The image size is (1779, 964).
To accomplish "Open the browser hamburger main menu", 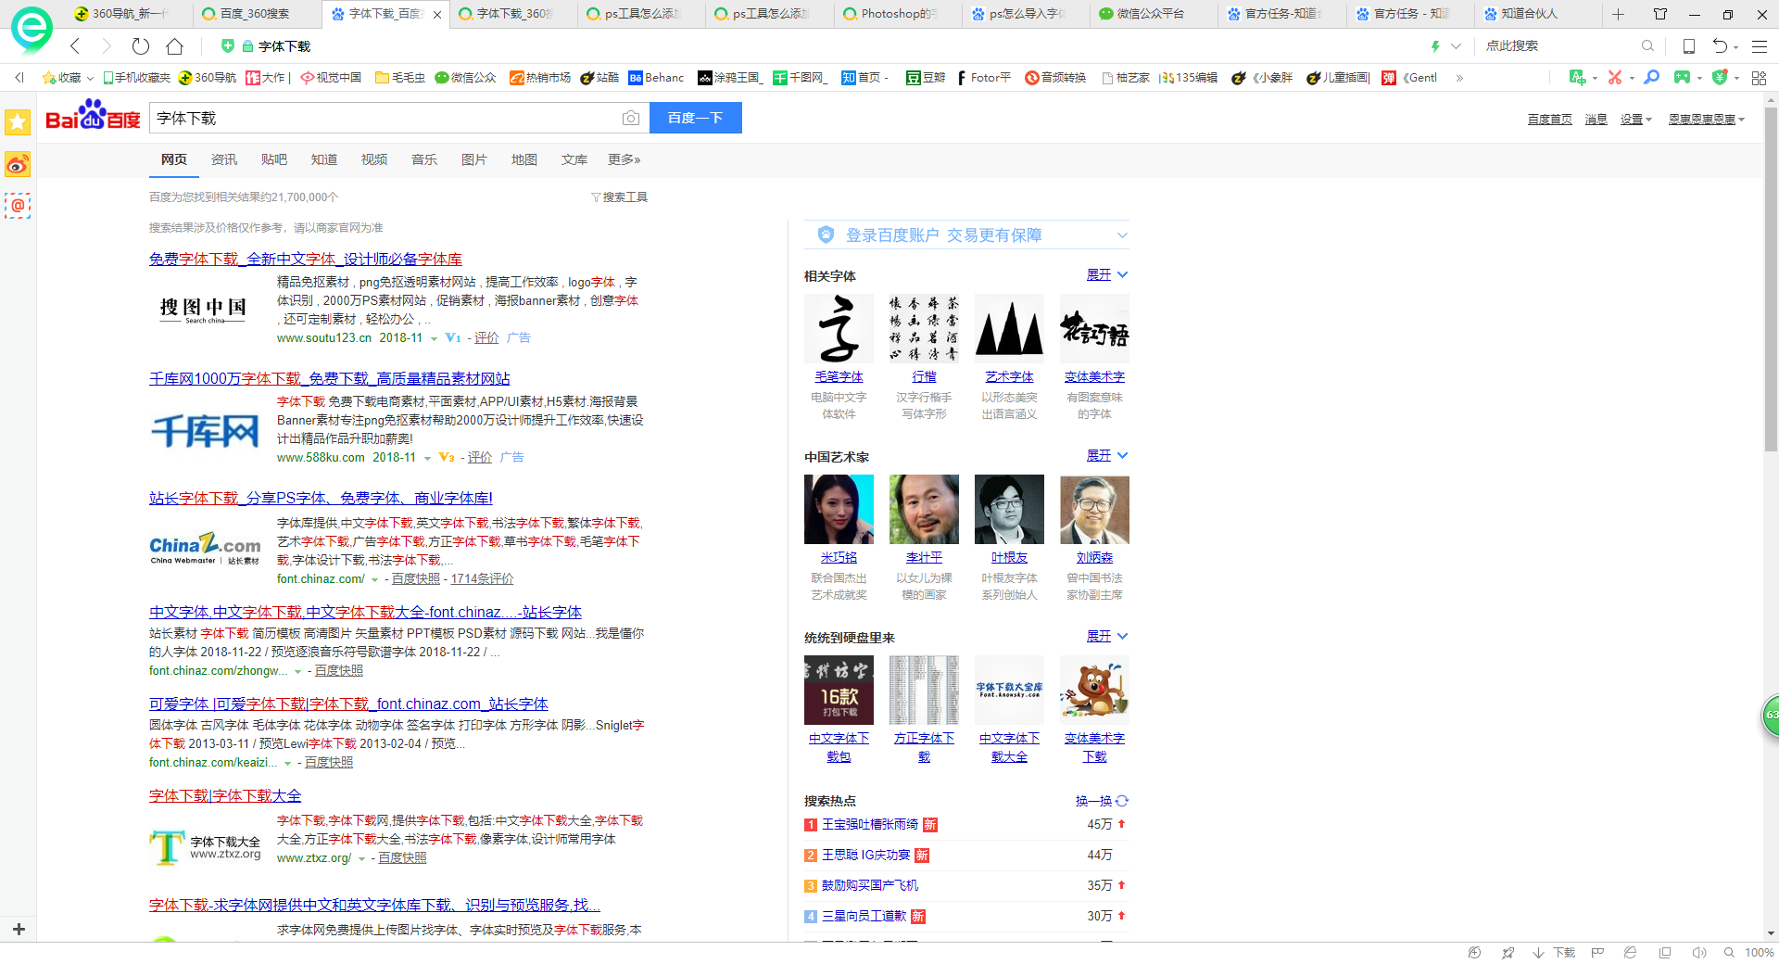I will point(1760,46).
